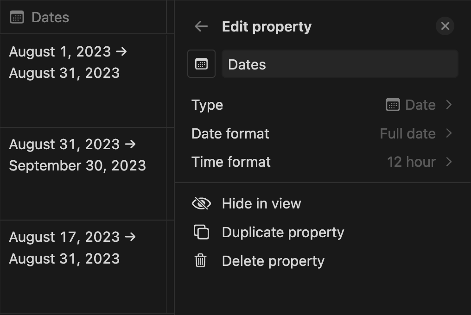Open the Type submenu chevron

click(x=449, y=105)
